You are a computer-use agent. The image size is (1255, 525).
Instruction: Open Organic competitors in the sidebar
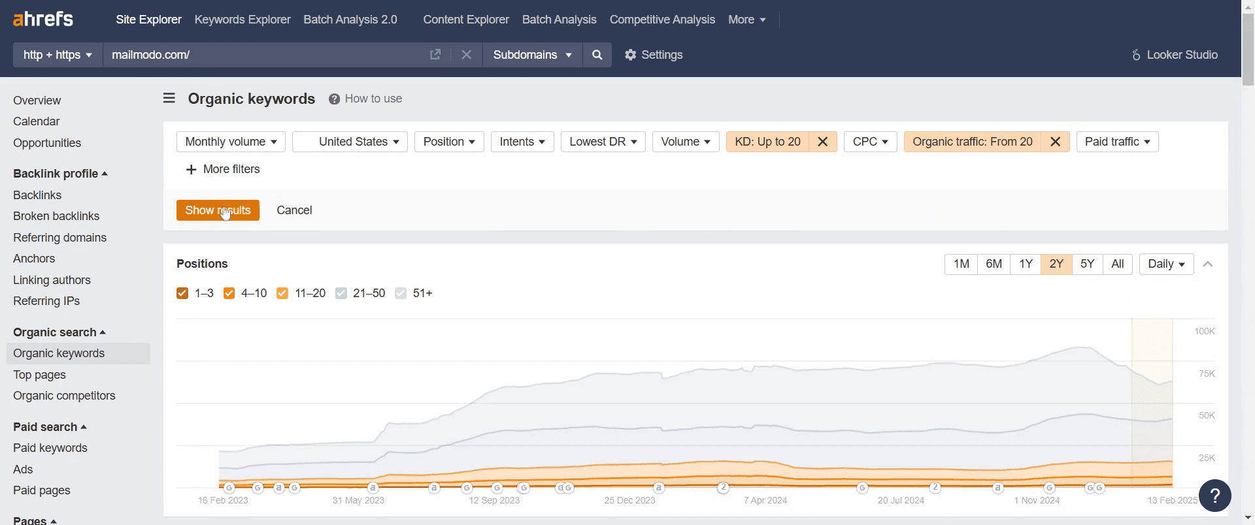click(64, 396)
